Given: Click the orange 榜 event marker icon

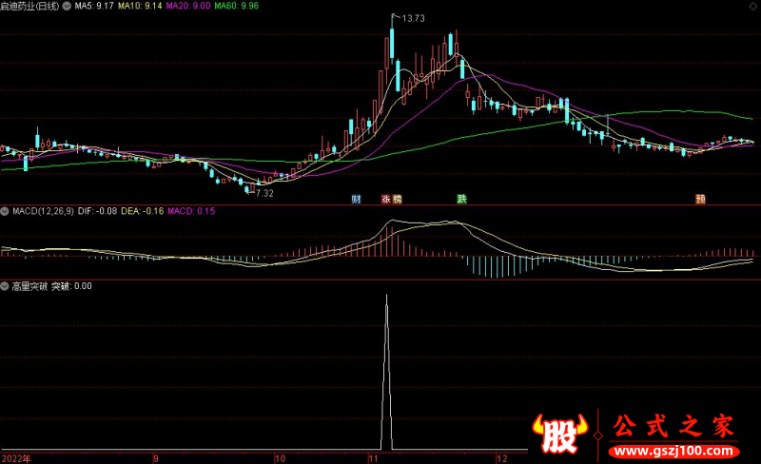Looking at the screenshot, I should 397,199.
